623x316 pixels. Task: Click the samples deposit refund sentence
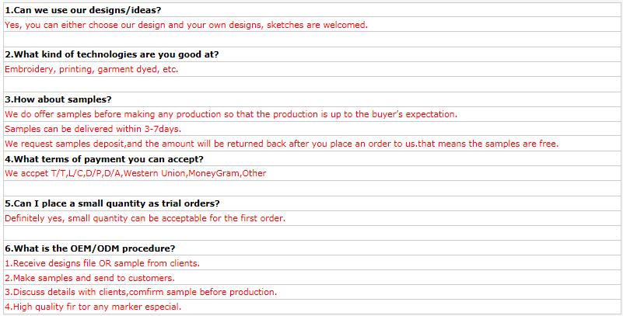click(282, 144)
